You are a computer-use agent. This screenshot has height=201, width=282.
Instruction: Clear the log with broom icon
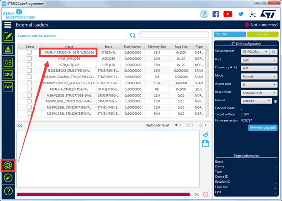[x=205, y=134]
